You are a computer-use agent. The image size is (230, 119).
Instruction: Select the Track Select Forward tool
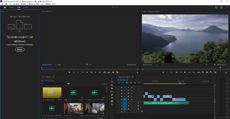coord(112,82)
